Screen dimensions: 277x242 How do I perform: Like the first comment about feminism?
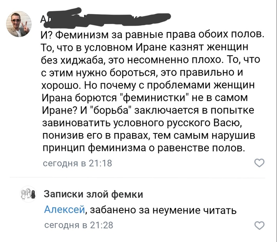tap(259, 163)
